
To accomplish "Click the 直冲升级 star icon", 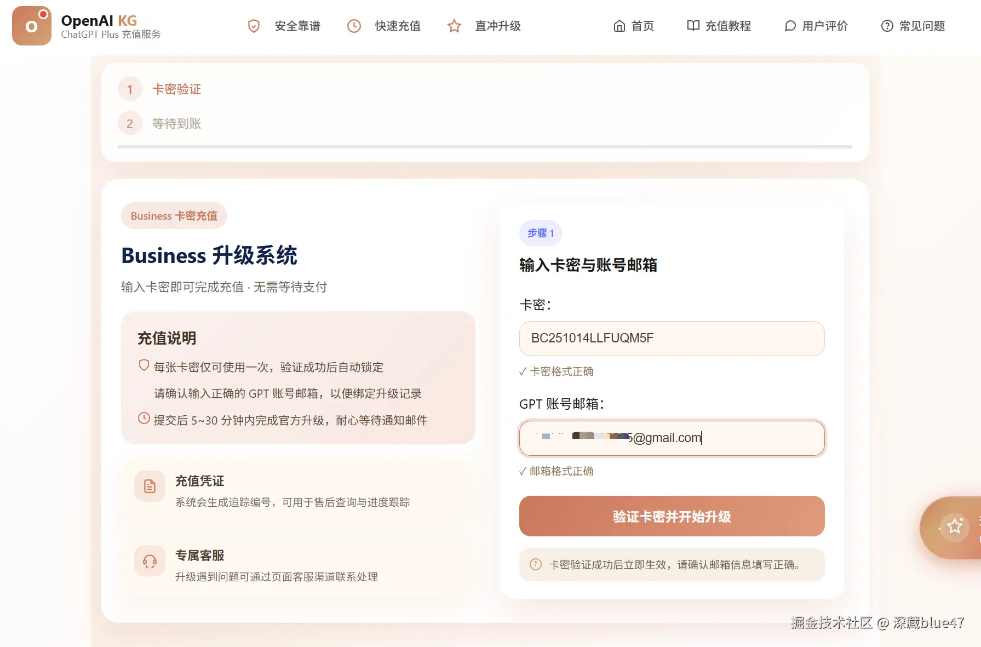I will (x=454, y=26).
